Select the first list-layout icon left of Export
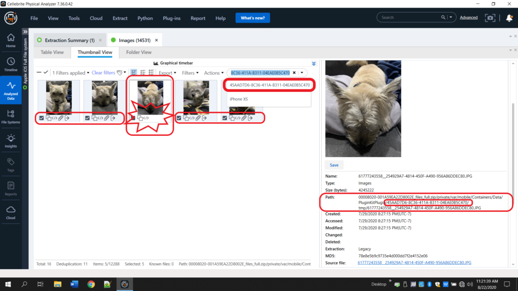This screenshot has height=291, width=518. click(x=134, y=73)
